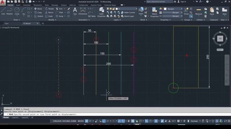Click the Undo arrow in quick access toolbar
Screen dimensions: 231x129
click(x=34, y=1)
